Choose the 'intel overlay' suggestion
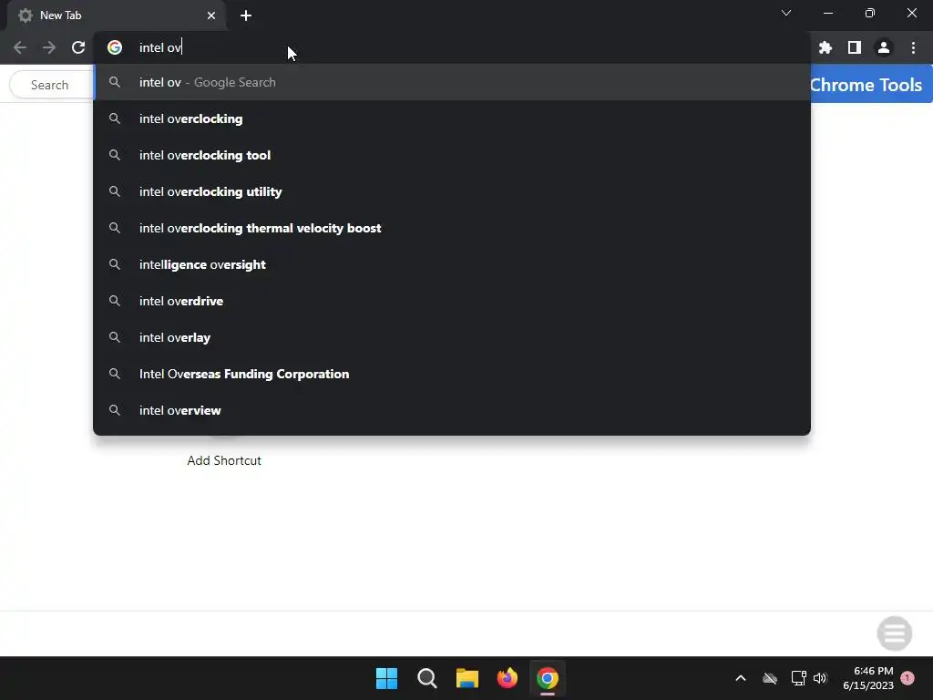This screenshot has height=700, width=933. [x=452, y=337]
